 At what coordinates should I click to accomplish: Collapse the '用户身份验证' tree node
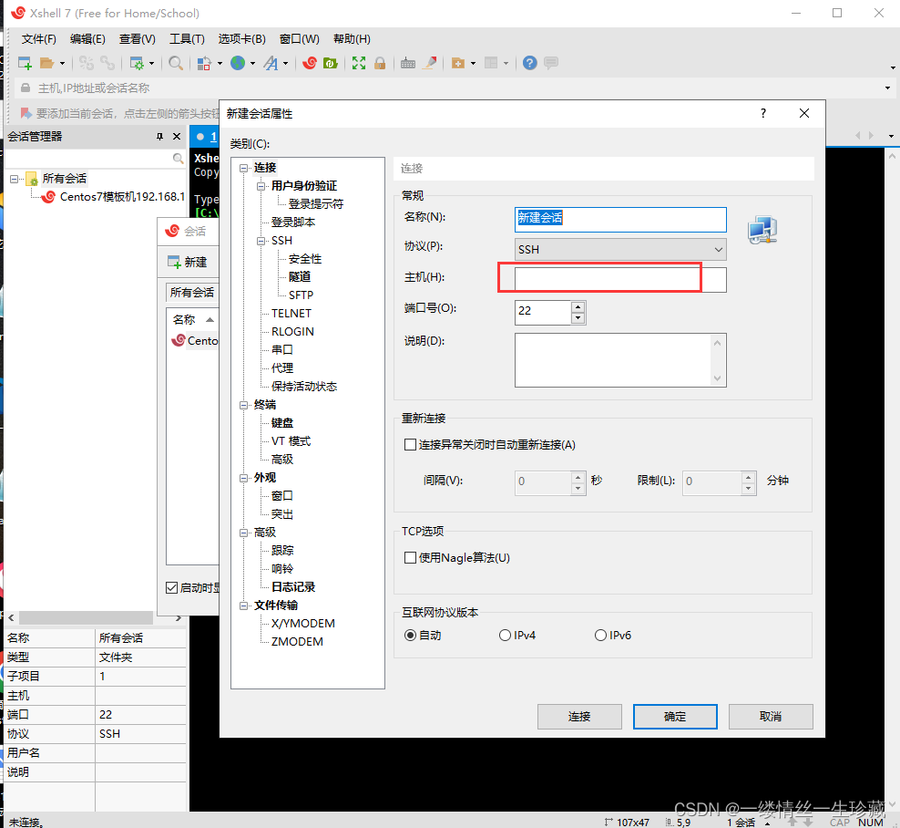[x=261, y=186]
